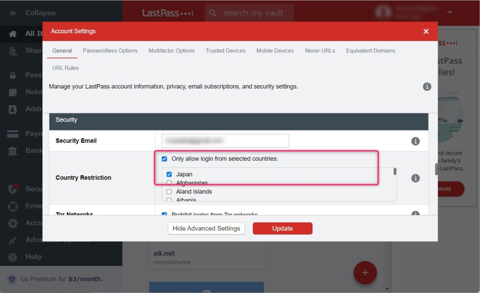The width and height of the screenshot is (480, 293).
Task: Click the Hide Advanced Settings button
Action: coord(206,229)
